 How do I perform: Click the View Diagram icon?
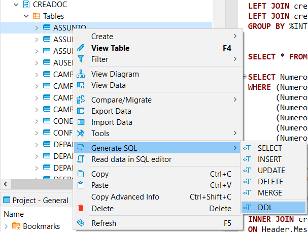click(81, 74)
